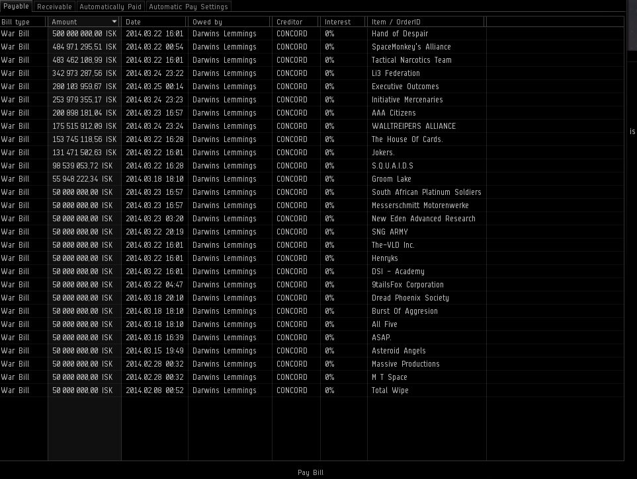Click amount 342 973 287,56 ISK

(x=85, y=73)
